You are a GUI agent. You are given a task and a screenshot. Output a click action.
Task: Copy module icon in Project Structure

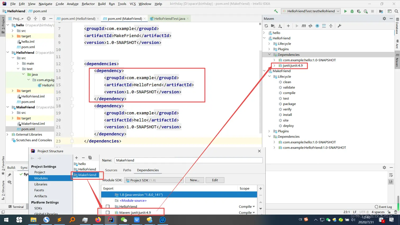click(x=90, y=158)
